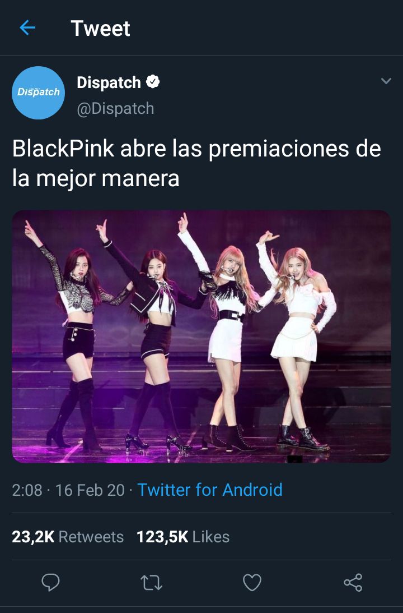Share the tweet via share icon

coord(353,583)
